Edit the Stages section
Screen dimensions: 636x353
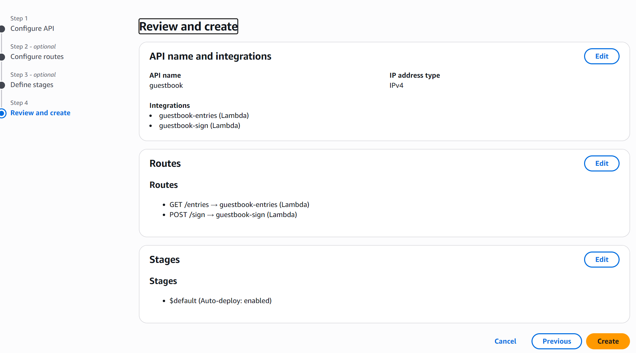tap(602, 260)
